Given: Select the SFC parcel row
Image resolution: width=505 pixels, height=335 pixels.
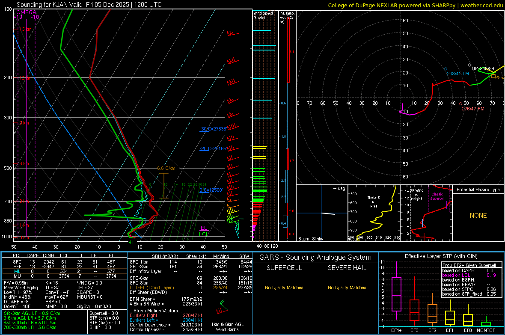Looking at the screenshot, I should click(64, 262).
